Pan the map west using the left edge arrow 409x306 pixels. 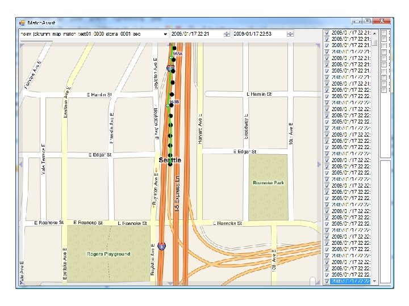tap(21, 164)
